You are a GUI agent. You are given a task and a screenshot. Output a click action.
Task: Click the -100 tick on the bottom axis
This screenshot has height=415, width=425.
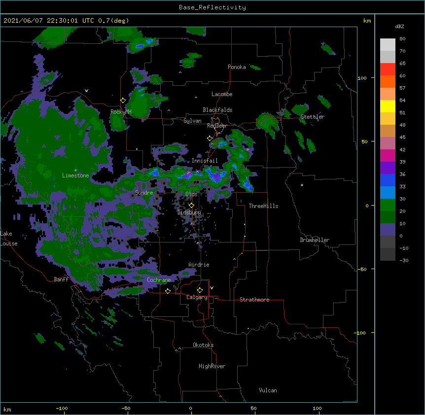(62, 408)
